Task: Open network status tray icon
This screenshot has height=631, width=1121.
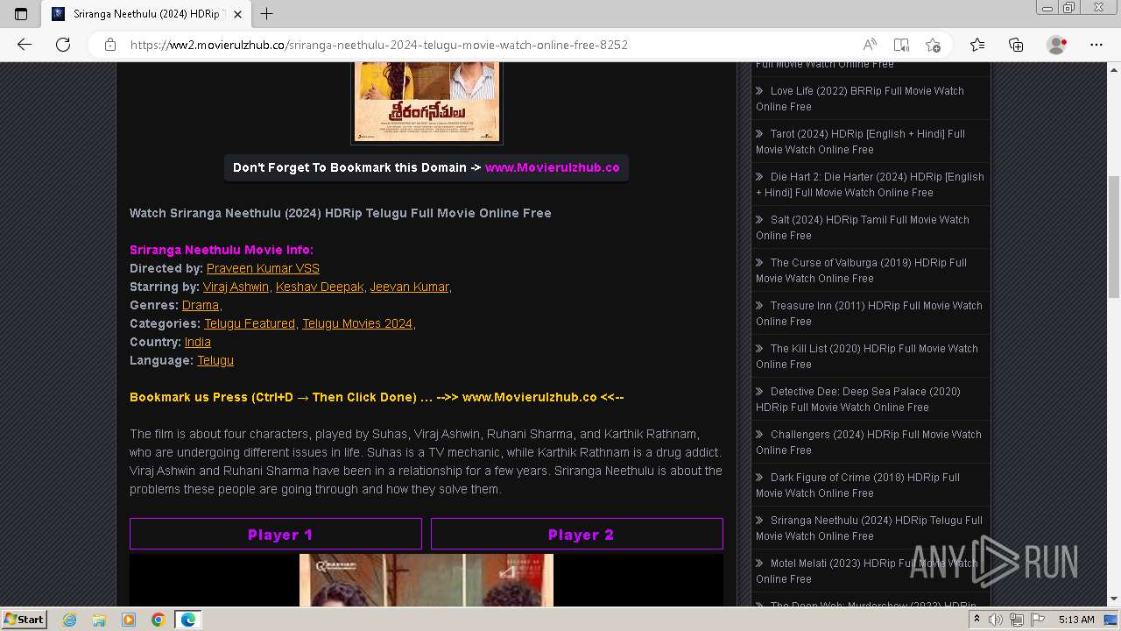Action: (x=1016, y=620)
